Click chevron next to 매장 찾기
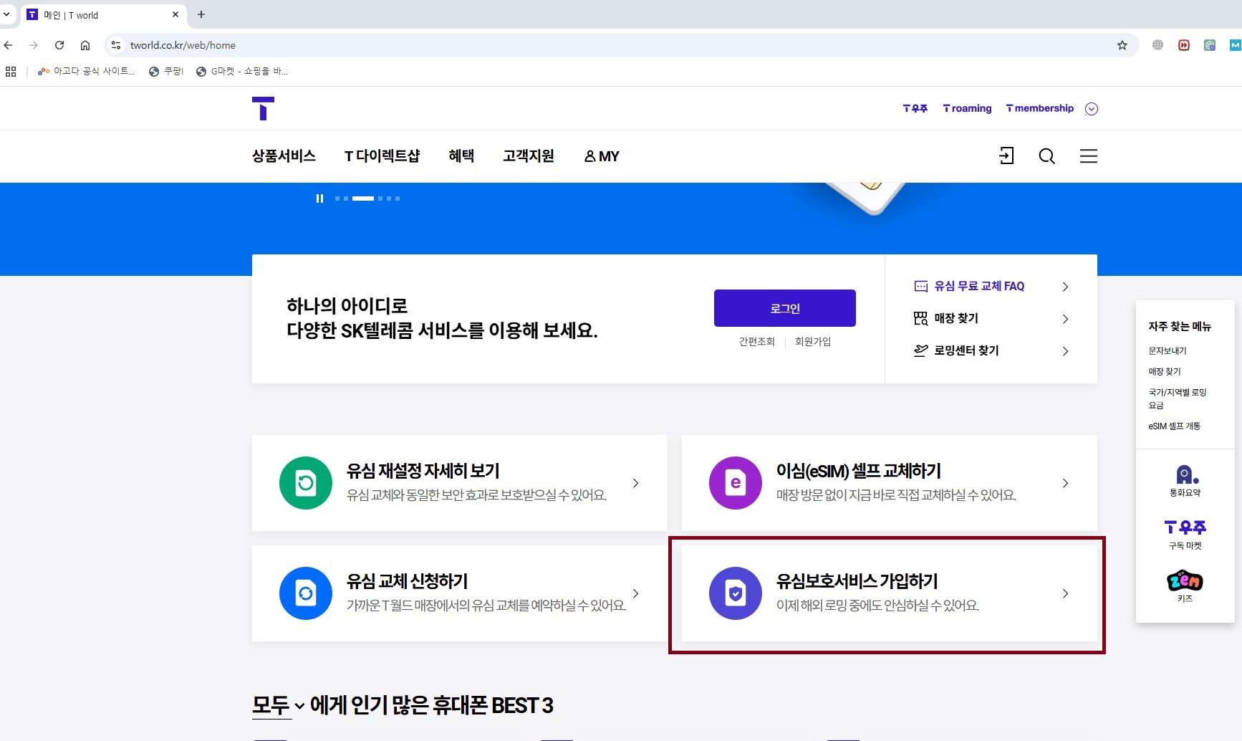This screenshot has width=1242, height=741. 1065,319
